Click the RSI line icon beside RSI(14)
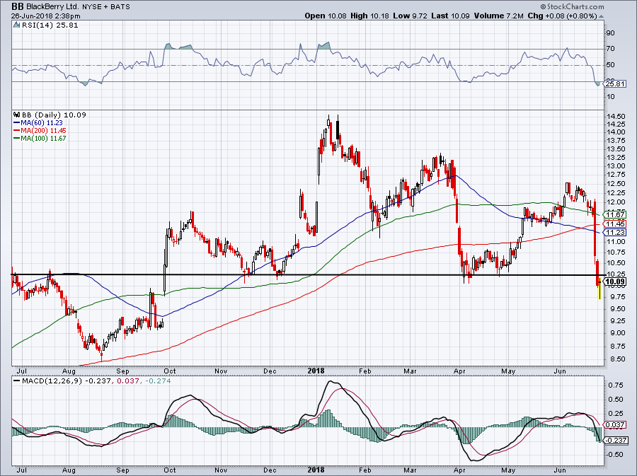Image resolution: width=637 pixels, height=476 pixels. 16,25
